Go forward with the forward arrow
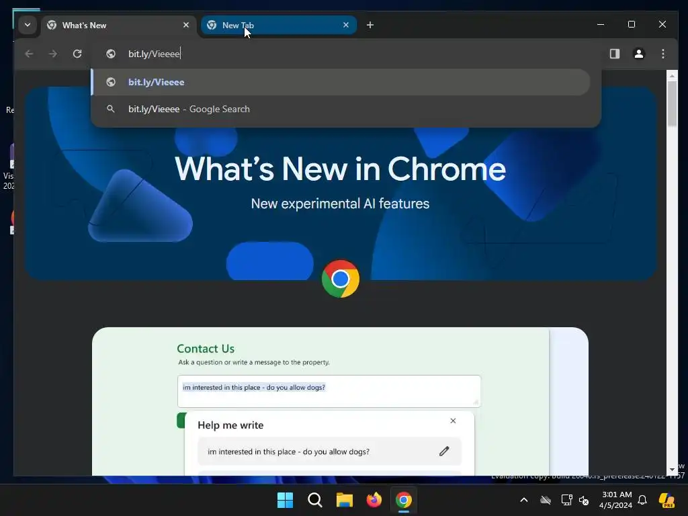Viewport: 688px width, 516px height. [x=52, y=54]
